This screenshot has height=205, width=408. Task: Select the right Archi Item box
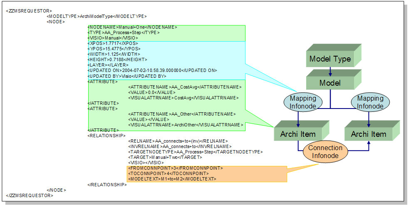(368, 134)
